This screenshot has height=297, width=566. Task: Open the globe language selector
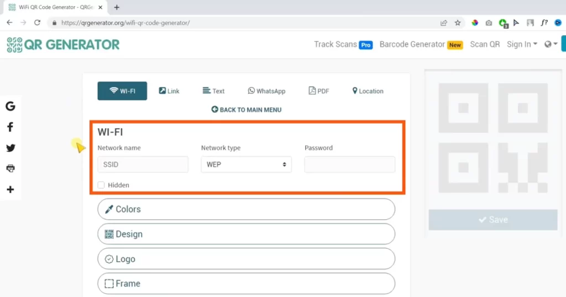tap(551, 44)
